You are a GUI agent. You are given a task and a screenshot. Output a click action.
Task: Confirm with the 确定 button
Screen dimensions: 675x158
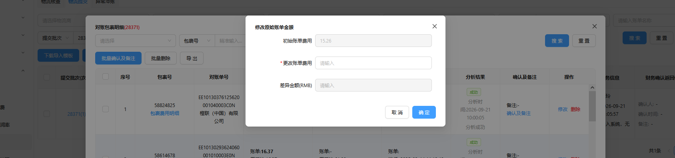(424, 112)
